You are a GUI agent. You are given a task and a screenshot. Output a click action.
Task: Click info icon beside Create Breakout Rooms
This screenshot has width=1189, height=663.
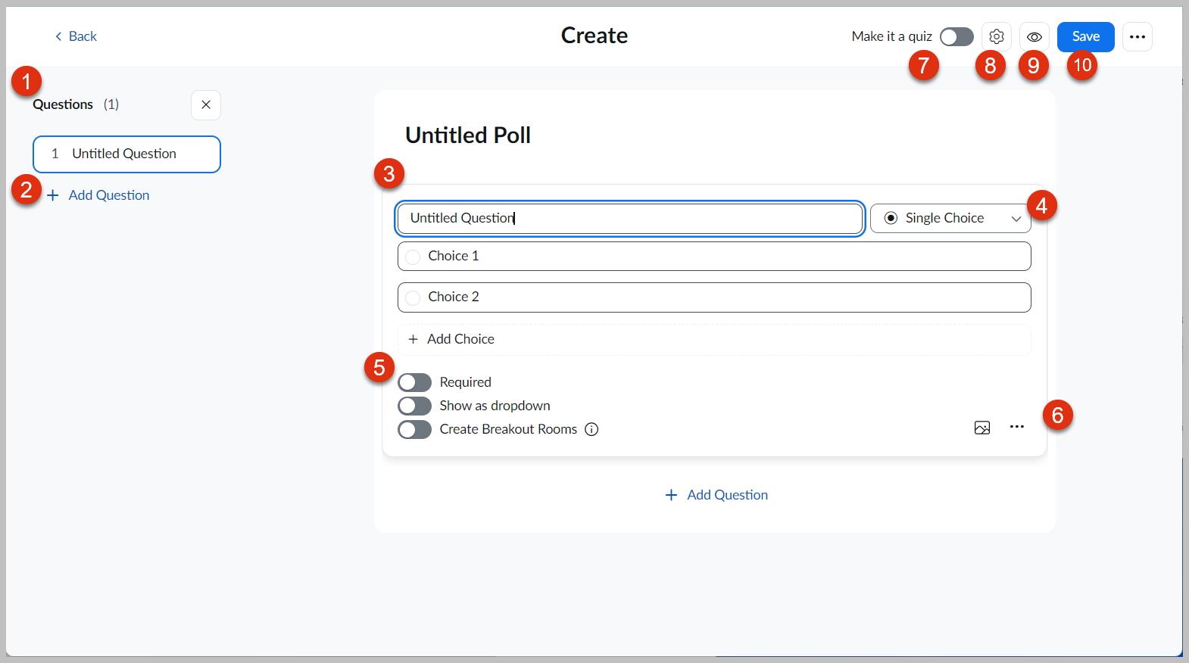[x=591, y=429]
